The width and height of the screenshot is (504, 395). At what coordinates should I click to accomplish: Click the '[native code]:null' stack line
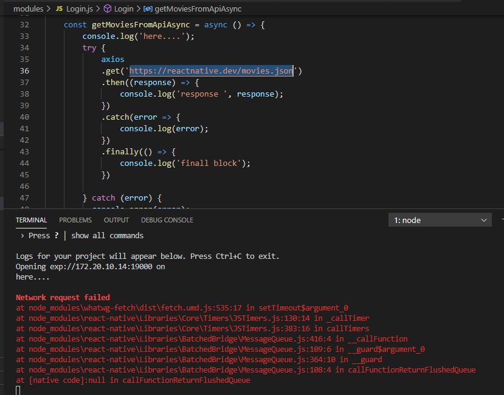click(133, 380)
